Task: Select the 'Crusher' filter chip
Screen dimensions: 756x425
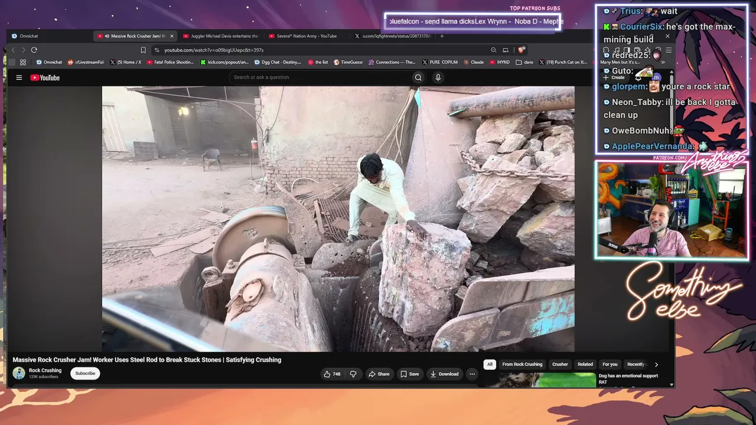Action: (560, 365)
